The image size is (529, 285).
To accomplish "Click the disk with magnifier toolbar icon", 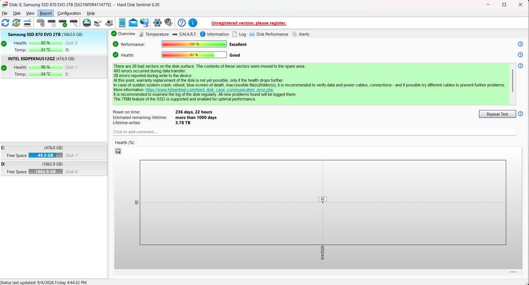I will click(74, 23).
